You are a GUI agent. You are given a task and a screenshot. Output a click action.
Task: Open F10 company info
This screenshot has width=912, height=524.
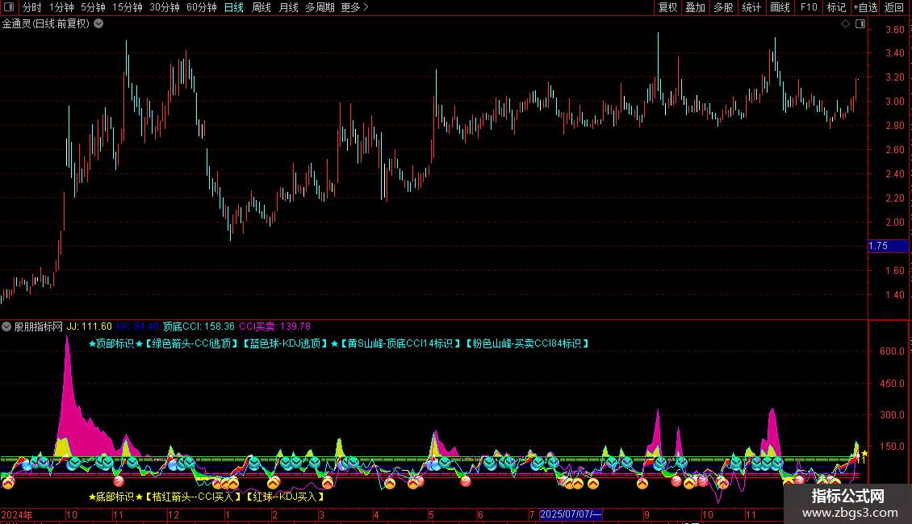click(x=809, y=7)
